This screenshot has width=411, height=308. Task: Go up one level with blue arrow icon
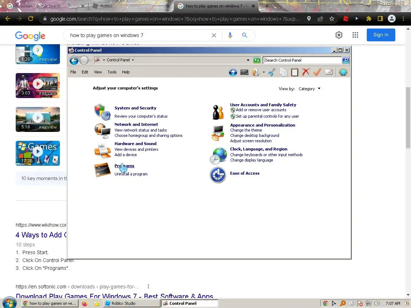233,72
